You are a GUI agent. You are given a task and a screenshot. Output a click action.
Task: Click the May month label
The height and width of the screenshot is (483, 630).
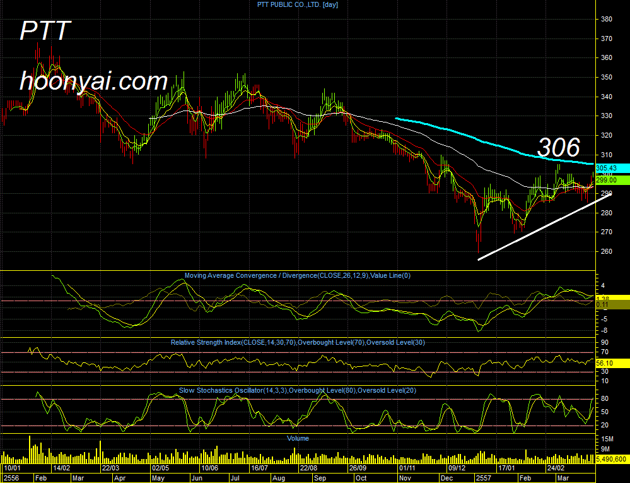[158, 478]
